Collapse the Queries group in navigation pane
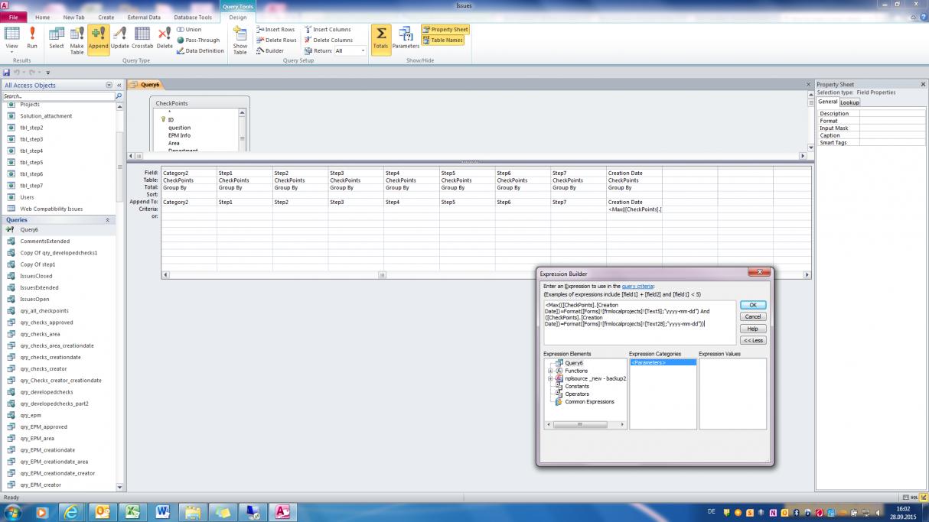The height and width of the screenshot is (522, 929). click(x=107, y=220)
